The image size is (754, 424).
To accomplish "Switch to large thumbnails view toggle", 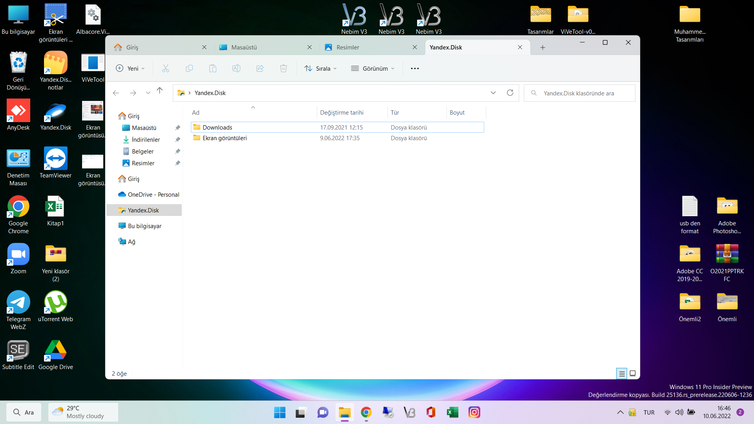I will 633,373.
